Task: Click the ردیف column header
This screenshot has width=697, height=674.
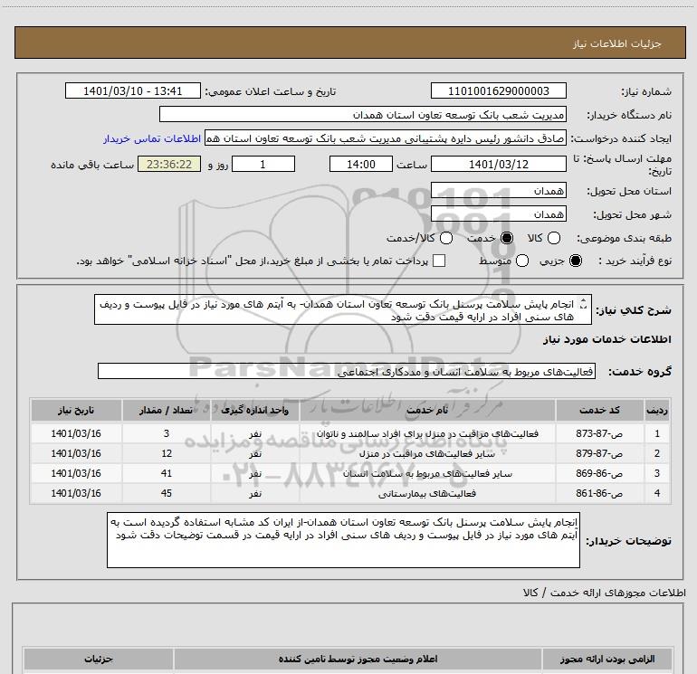Action: (x=656, y=410)
